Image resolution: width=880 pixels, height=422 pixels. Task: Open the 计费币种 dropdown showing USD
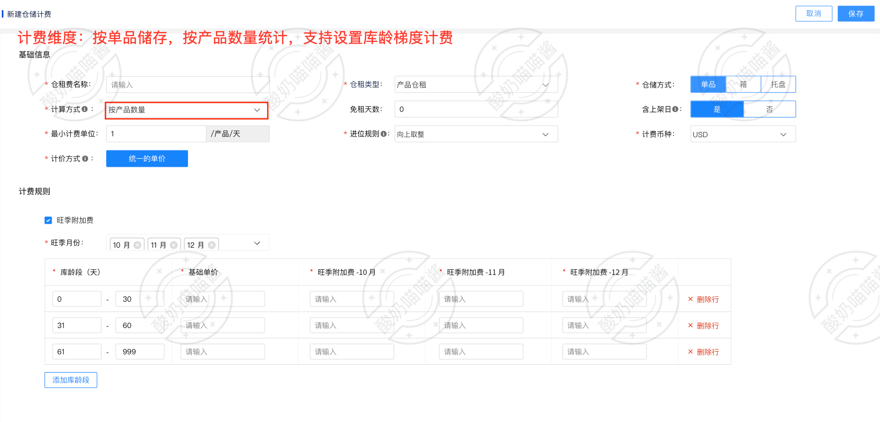[743, 134]
